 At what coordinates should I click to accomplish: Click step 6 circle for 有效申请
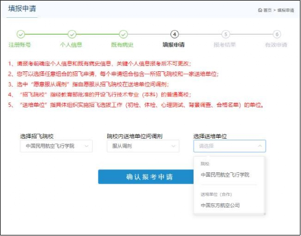(277, 35)
